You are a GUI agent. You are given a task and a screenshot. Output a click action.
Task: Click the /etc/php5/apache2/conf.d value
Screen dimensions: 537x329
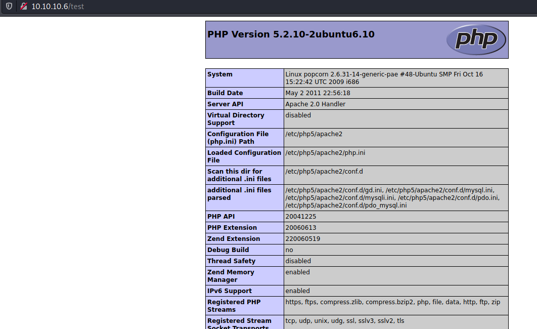pos(324,172)
